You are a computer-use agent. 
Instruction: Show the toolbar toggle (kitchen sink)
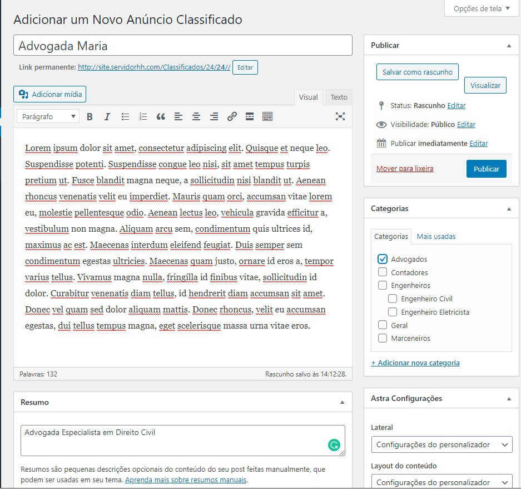click(x=267, y=116)
